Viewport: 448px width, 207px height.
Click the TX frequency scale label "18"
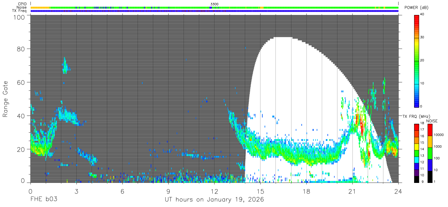point(422,124)
